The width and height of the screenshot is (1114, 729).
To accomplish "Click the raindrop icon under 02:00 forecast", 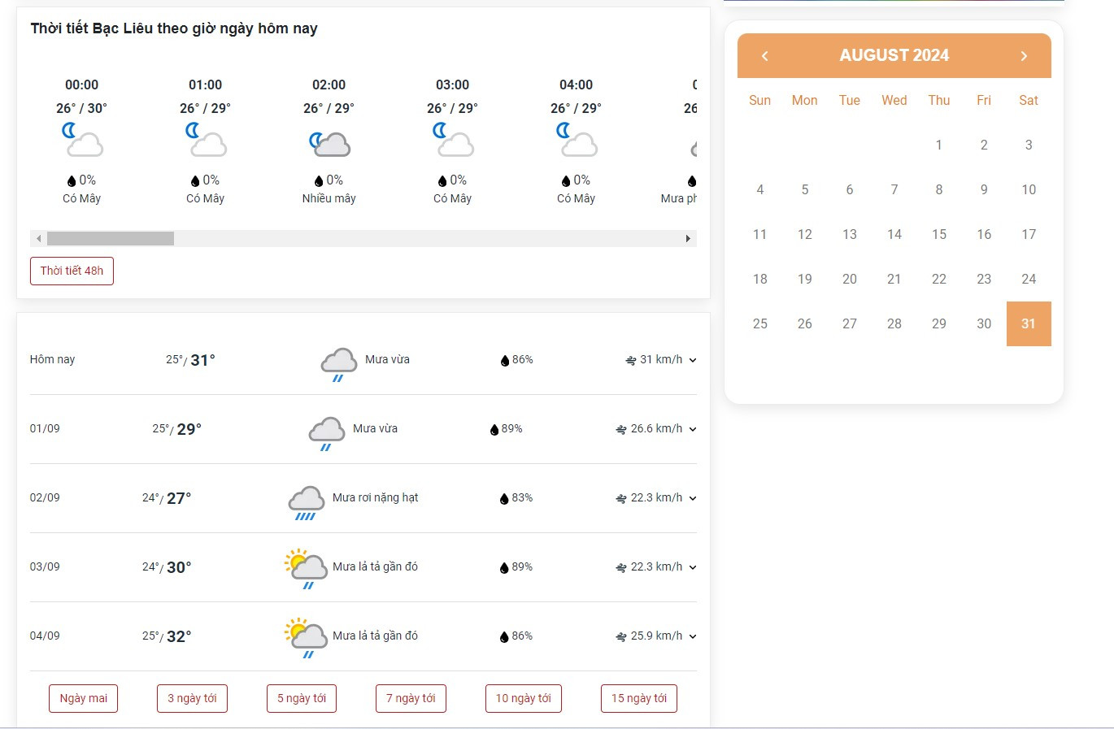I will [x=319, y=180].
